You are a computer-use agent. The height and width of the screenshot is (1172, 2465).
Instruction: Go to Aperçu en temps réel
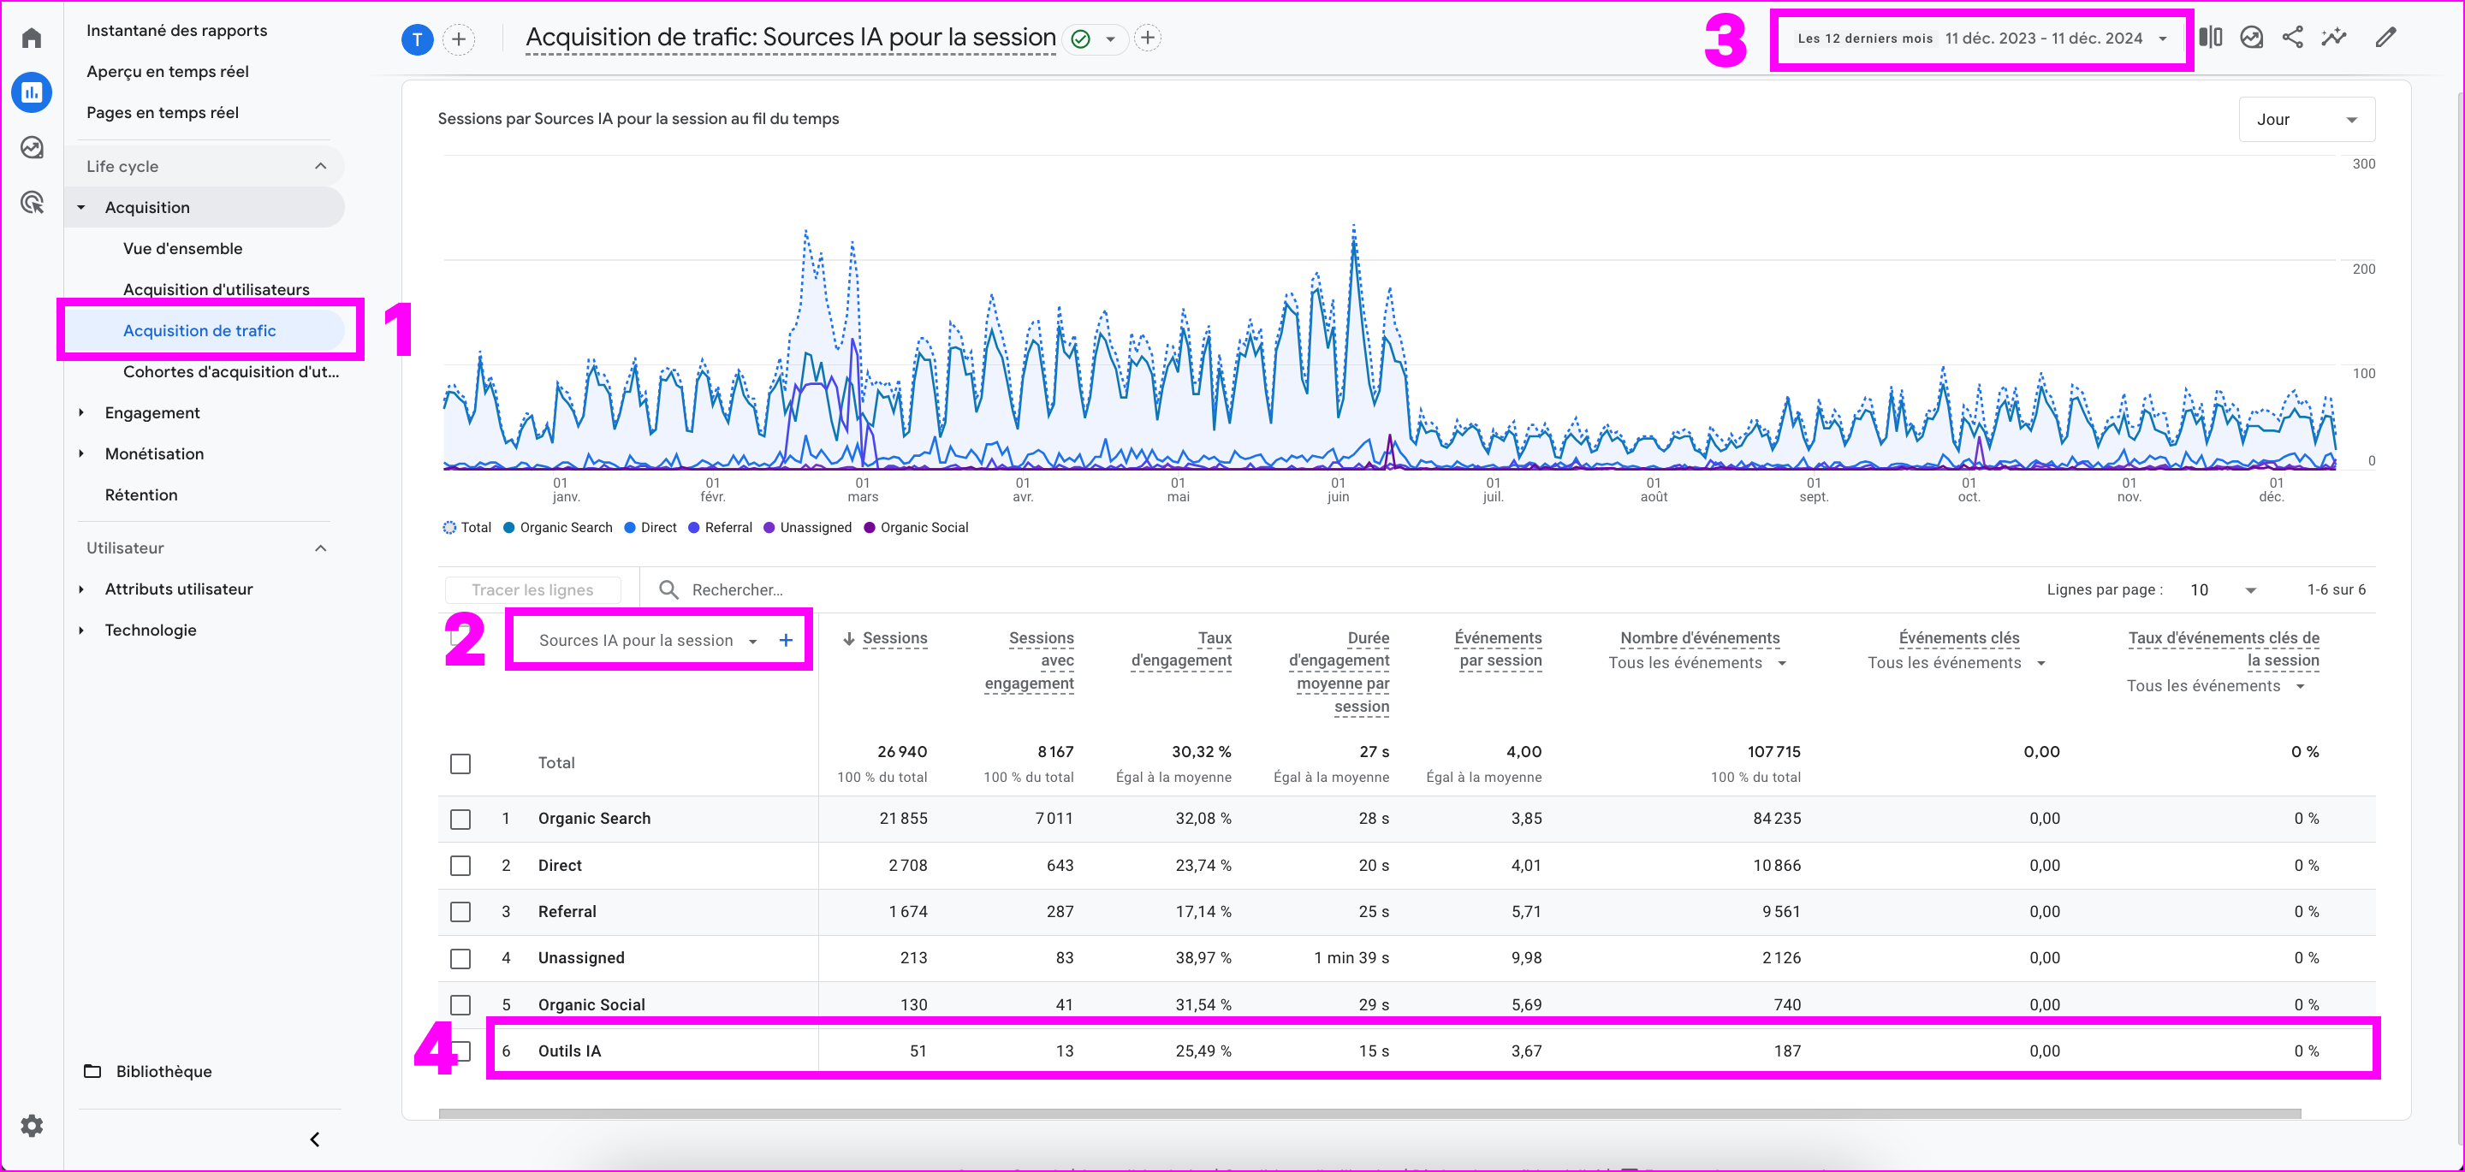click(x=168, y=72)
